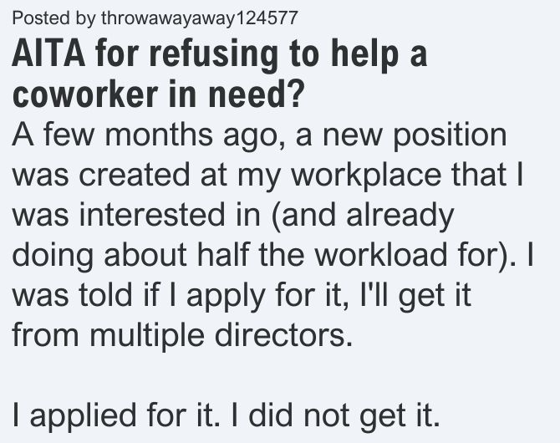The image size is (560, 443).
Task: Click the words 'multiple directors.'
Action: click(221, 336)
